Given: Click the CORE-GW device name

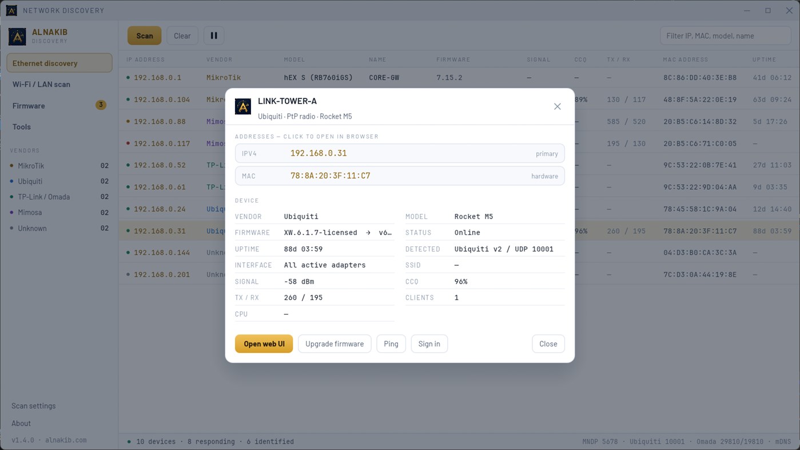Looking at the screenshot, I should pyautogui.click(x=384, y=77).
